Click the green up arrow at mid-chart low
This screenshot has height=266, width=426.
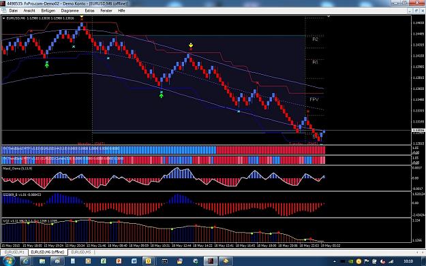(162, 95)
